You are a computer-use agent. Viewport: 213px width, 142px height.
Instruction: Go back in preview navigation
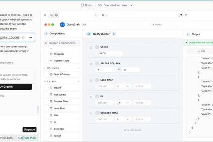(x=95, y=15)
